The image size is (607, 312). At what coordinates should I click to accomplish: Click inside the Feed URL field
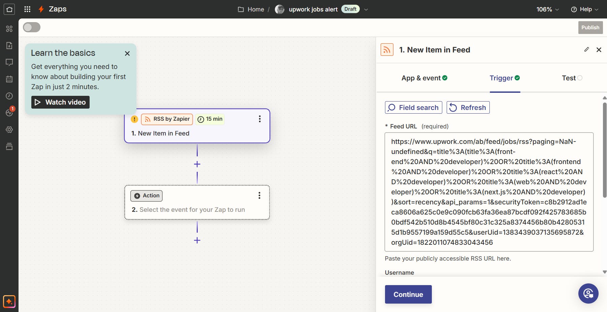point(489,192)
